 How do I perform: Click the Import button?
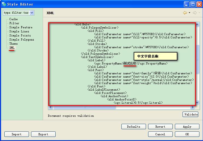pyautogui.click(x=17, y=134)
